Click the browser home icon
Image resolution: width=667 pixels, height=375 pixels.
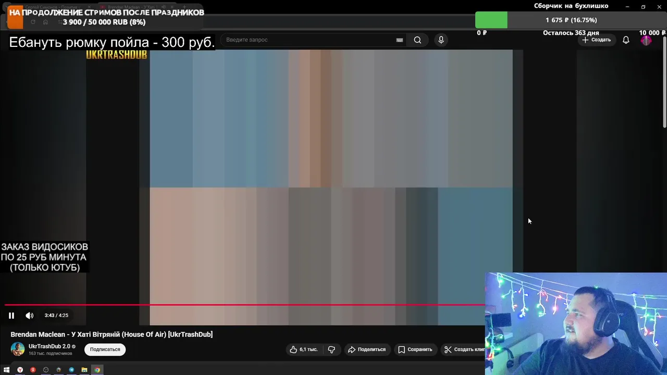pos(46,22)
